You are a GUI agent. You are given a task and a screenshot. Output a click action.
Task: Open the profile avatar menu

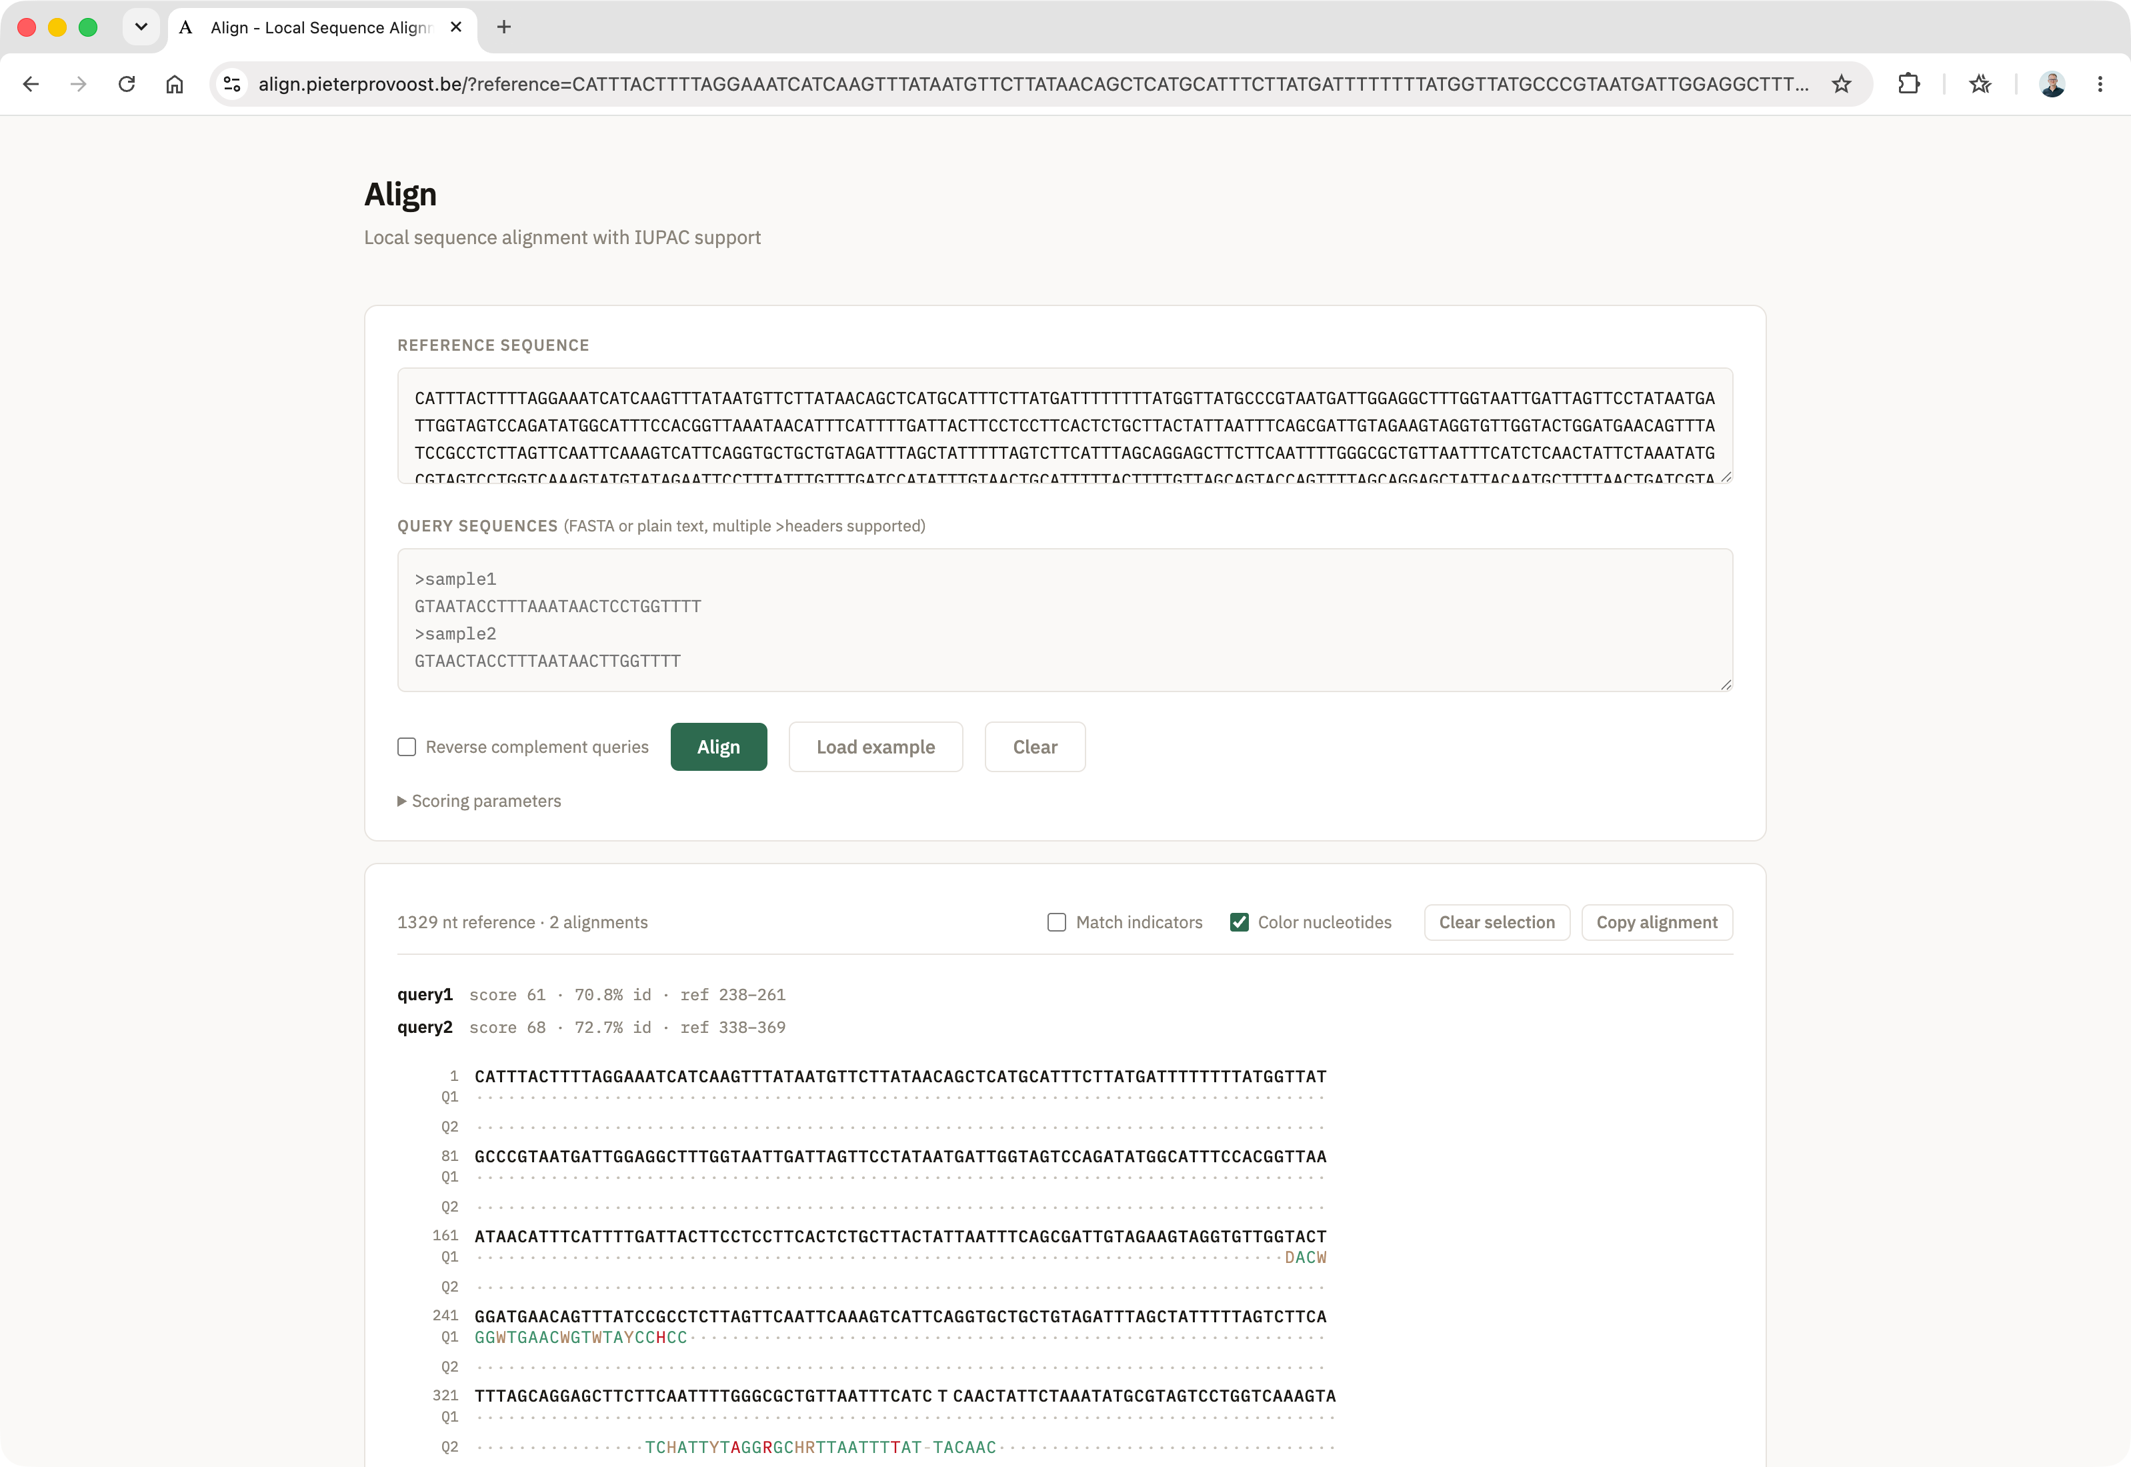tap(2052, 83)
